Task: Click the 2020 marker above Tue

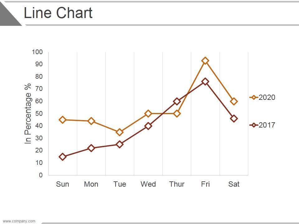Action: (120, 132)
